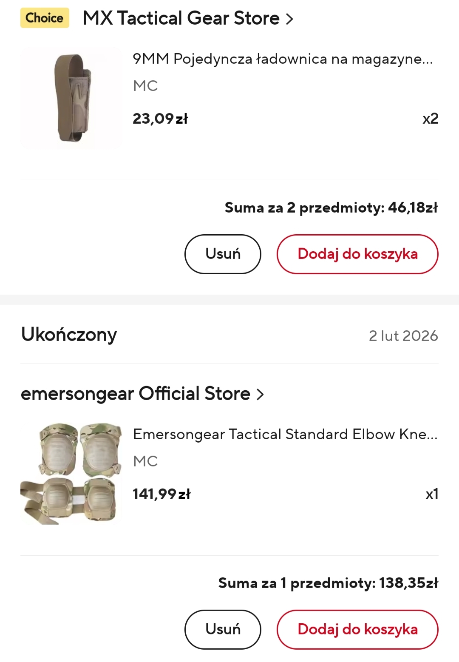Add the magazine pouch order to cart

357,254
